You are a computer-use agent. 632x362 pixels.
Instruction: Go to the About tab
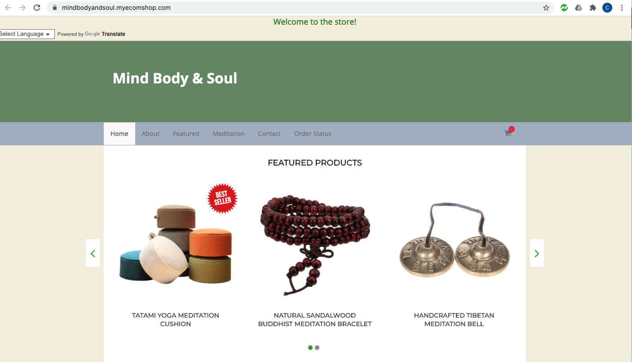pyautogui.click(x=150, y=134)
